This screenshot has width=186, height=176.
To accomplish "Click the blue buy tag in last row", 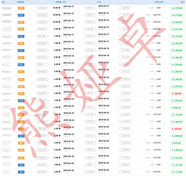I will tap(21, 172).
